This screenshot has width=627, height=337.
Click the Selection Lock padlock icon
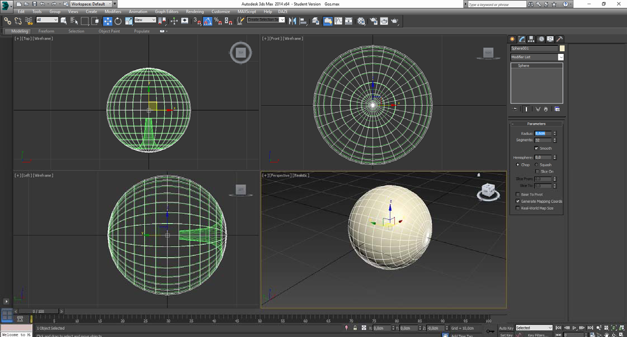click(x=355, y=328)
